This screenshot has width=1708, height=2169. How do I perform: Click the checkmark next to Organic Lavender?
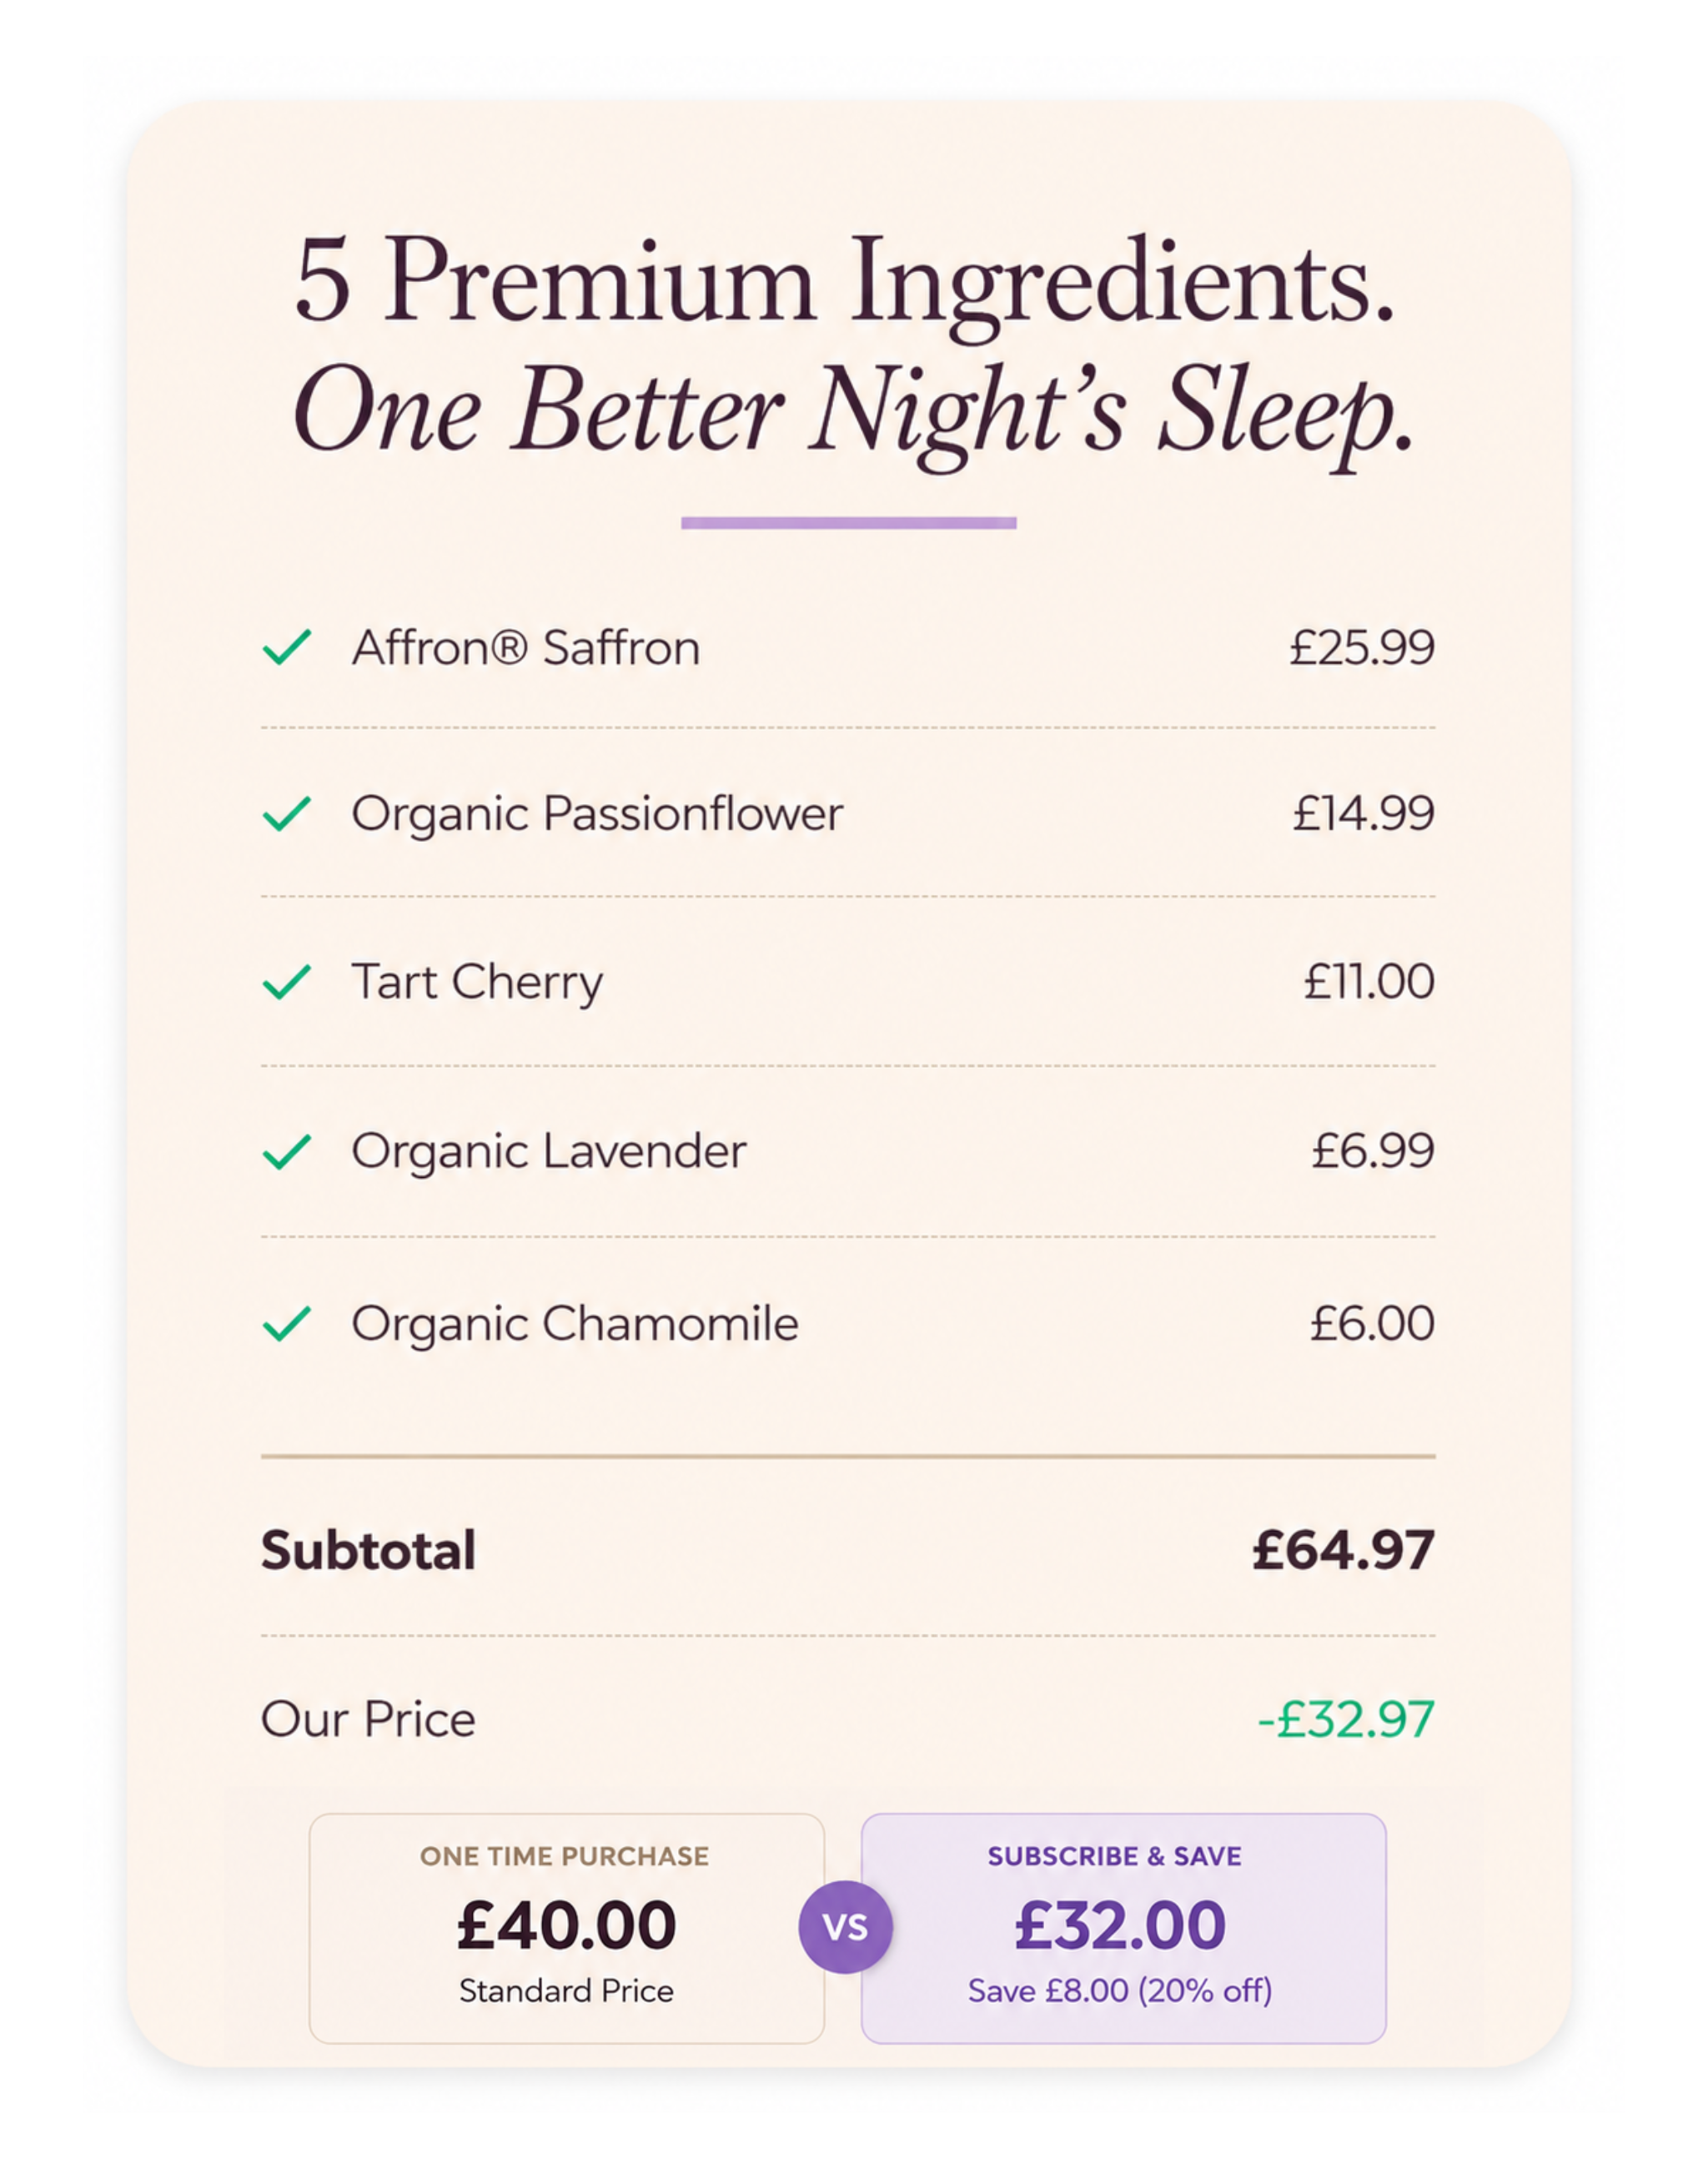click(287, 1151)
